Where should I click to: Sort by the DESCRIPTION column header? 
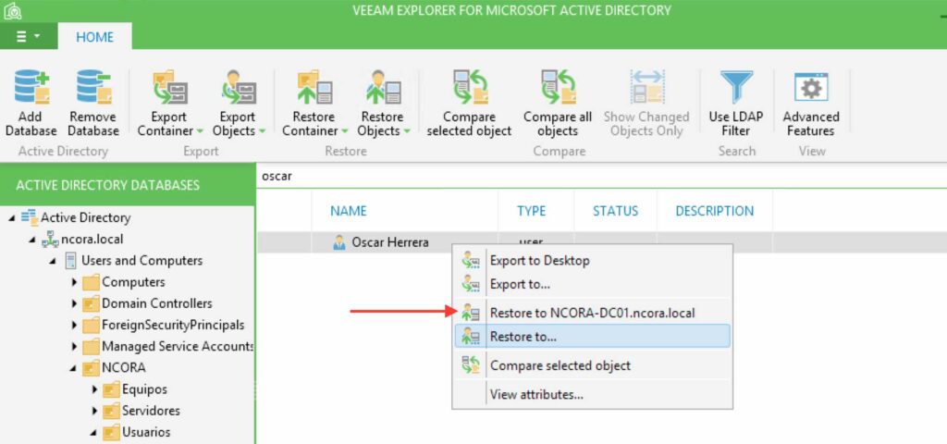[715, 211]
